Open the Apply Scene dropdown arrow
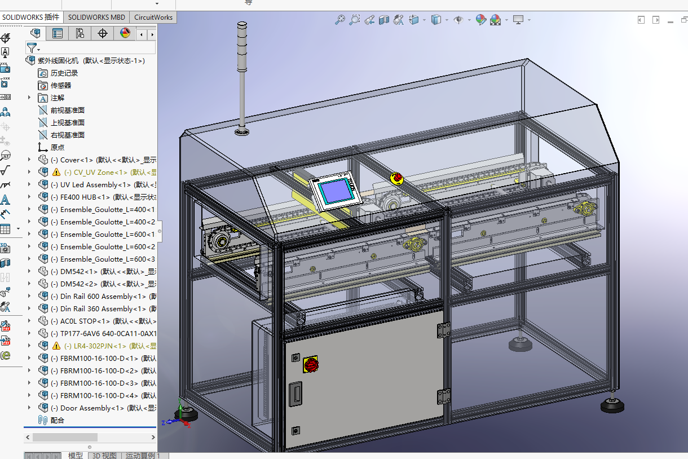This screenshot has width=688, height=459. point(506,20)
